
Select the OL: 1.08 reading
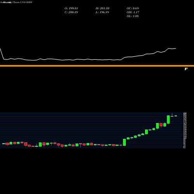point(133,16)
